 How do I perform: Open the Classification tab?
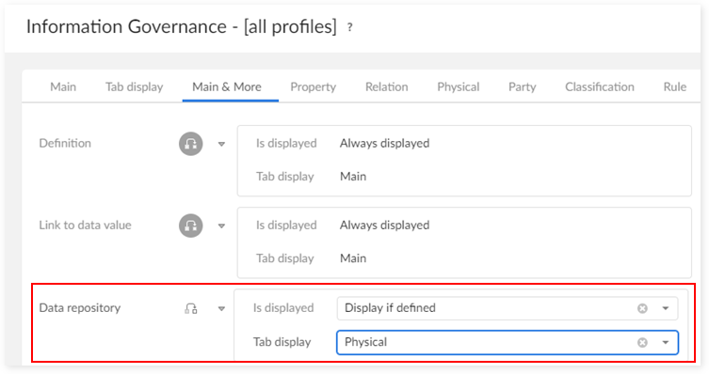(600, 86)
